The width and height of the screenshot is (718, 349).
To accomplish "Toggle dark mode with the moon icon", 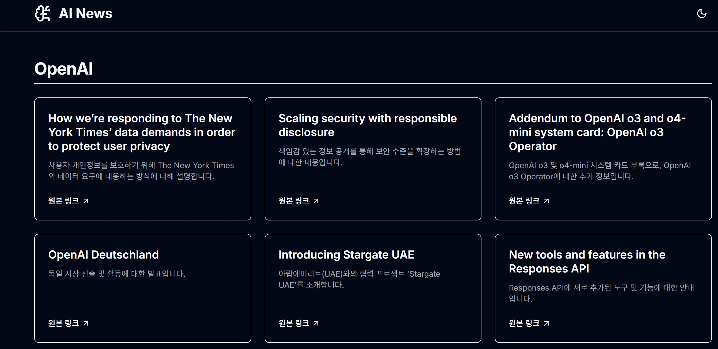I will pos(702,13).
